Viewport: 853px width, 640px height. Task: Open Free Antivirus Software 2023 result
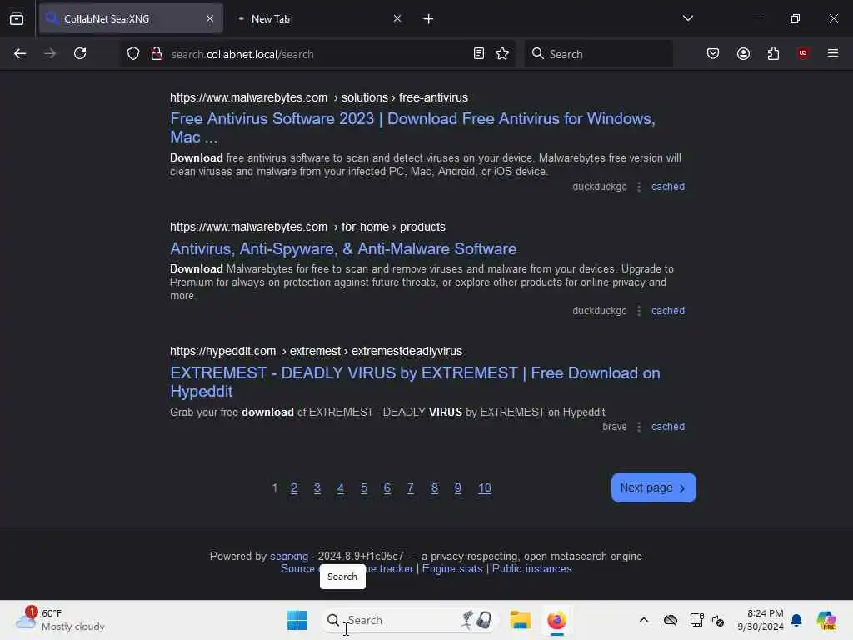(x=412, y=127)
